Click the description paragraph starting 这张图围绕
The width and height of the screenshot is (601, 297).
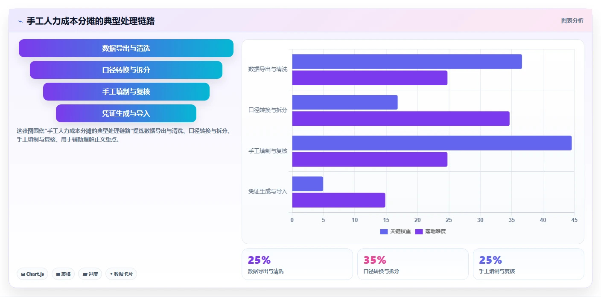tap(124, 135)
